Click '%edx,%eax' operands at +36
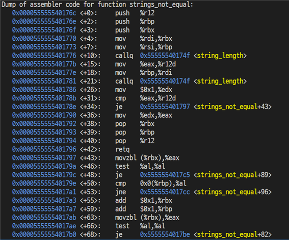This screenshot has height=240, width=289. coord(156,115)
